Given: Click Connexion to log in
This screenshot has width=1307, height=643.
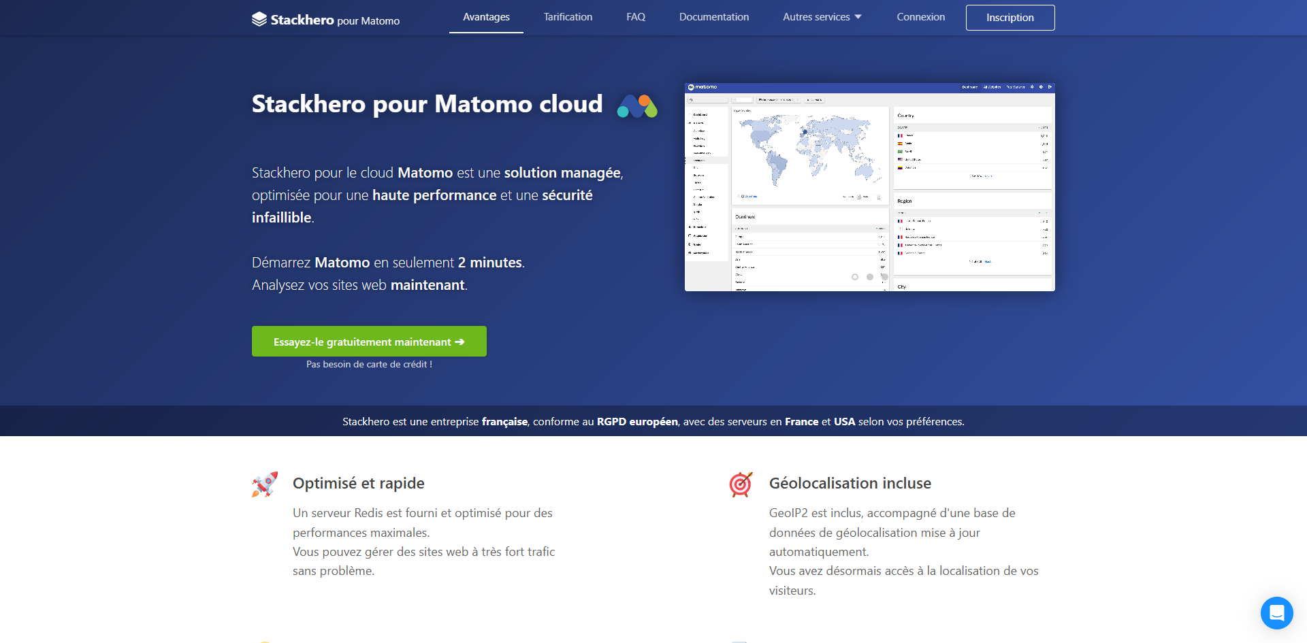Looking at the screenshot, I should (x=920, y=17).
